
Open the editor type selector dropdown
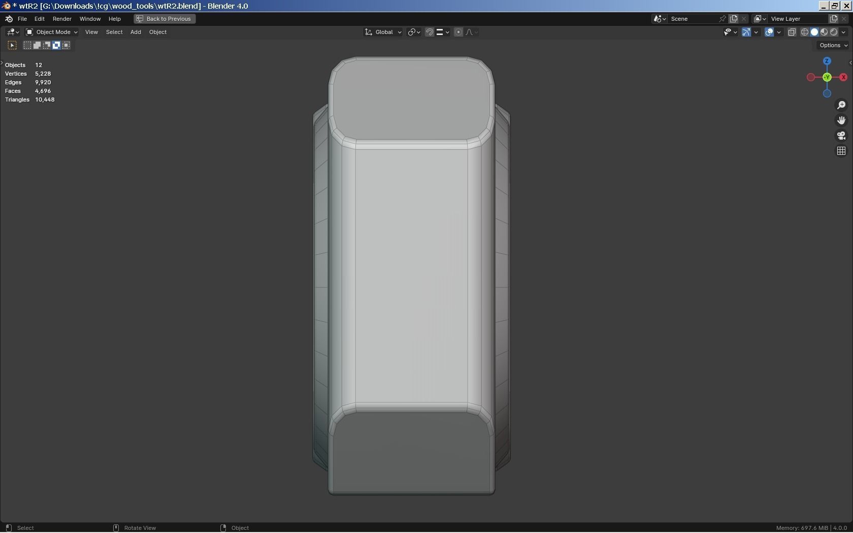pos(13,32)
